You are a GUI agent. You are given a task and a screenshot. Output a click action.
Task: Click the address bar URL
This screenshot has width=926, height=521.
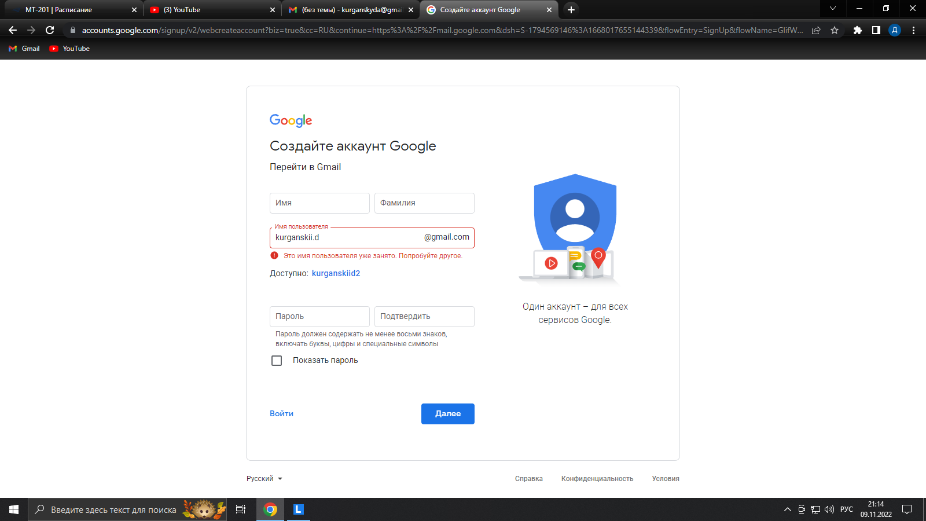pos(442,30)
